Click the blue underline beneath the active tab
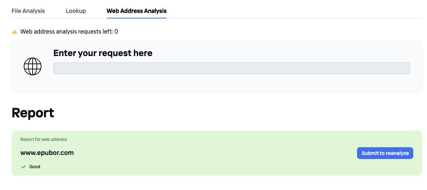The height and width of the screenshot is (190, 427). [x=136, y=18]
